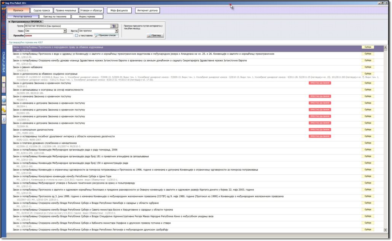The width and height of the screenshot is (392, 241).
Task: Select 'Закон о запошљавању и осигурању за случај незапослености'
Action: [198, 91]
